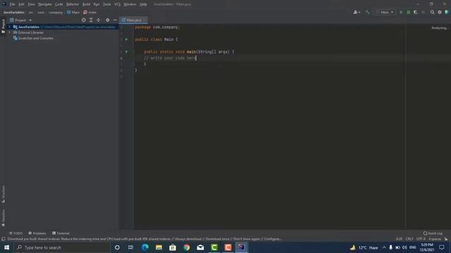Open the Code menu

tap(59, 4)
